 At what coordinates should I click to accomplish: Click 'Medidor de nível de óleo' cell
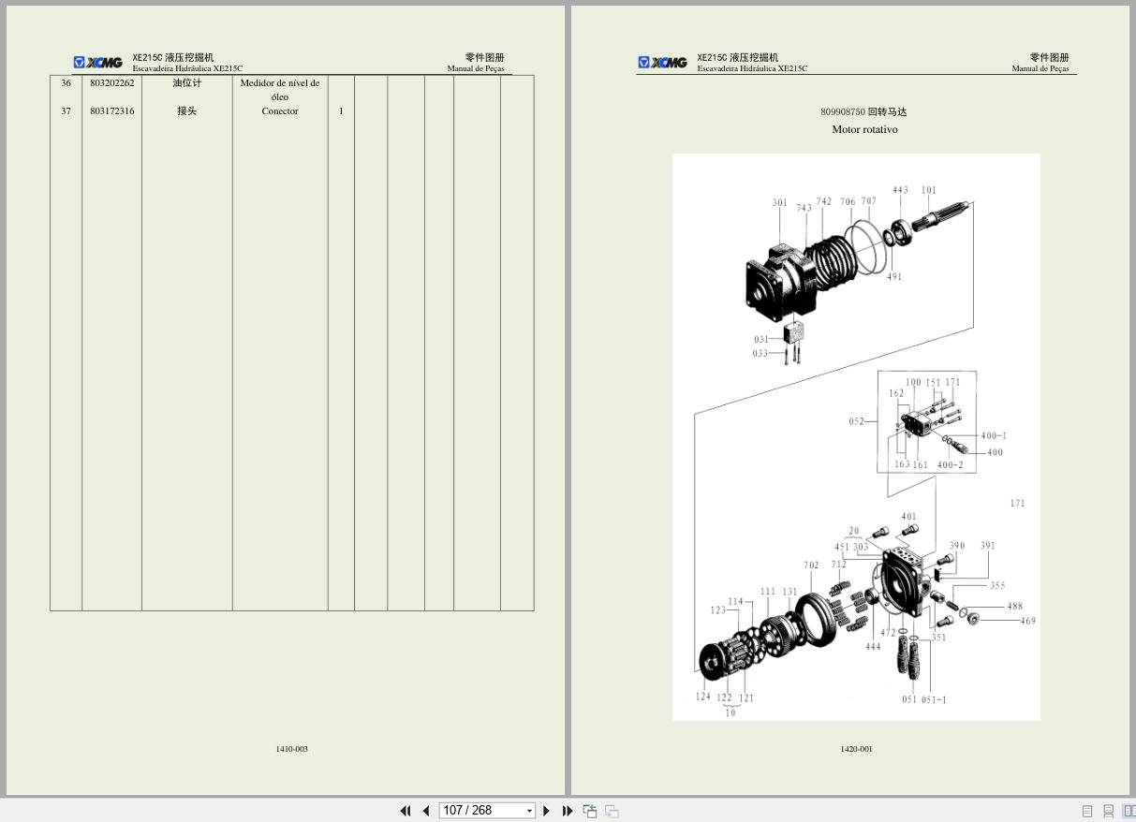click(x=280, y=90)
